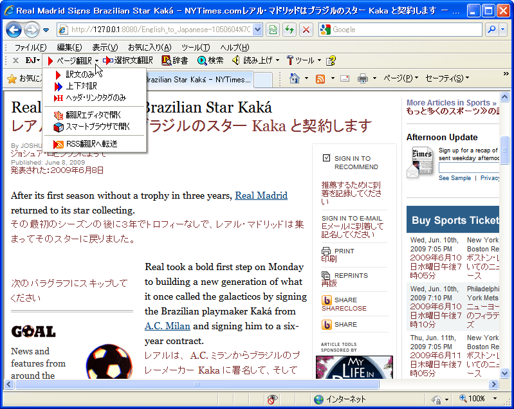Image resolution: width=514 pixels, height=409 pixels.
Task: Click SIGN IN TO E-MAIL link
Action: (352, 218)
